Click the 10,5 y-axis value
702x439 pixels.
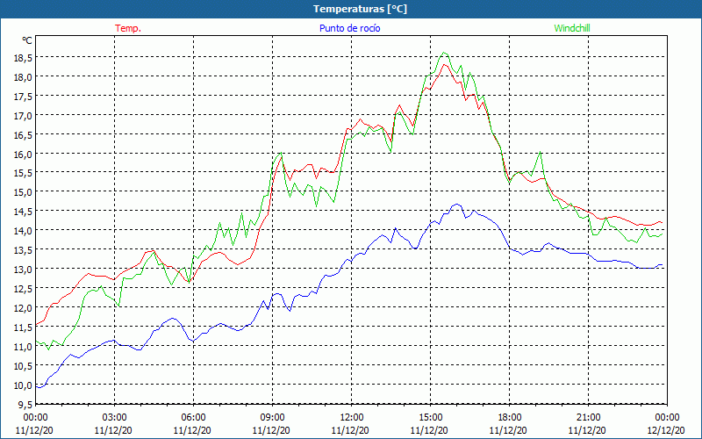[x=25, y=365]
